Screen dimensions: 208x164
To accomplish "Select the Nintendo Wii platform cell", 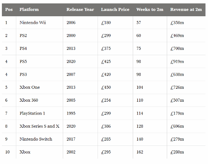I will coord(33,23).
